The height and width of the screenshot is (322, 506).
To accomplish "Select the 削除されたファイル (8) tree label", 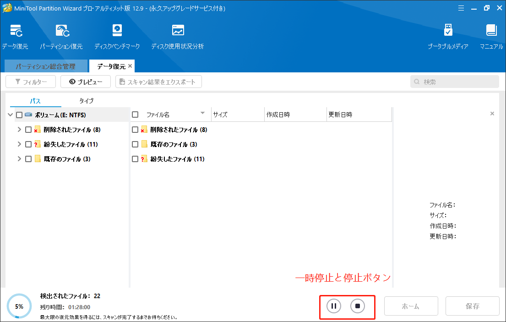I will coord(72,130).
